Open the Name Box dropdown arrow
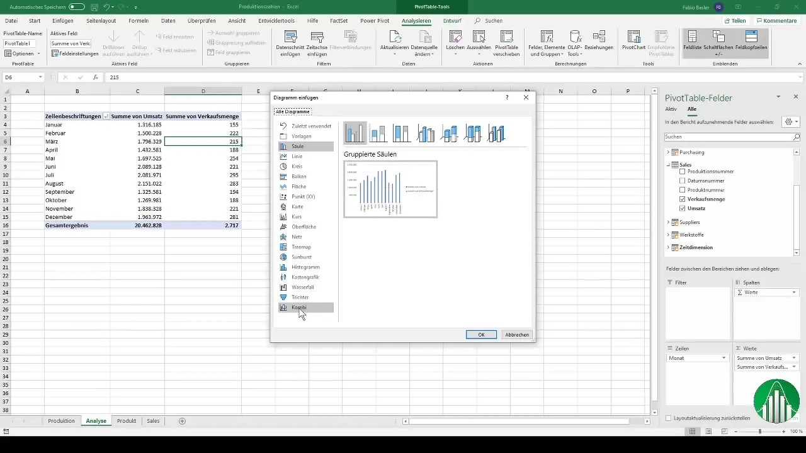Image resolution: width=806 pixels, height=453 pixels. (x=40, y=77)
